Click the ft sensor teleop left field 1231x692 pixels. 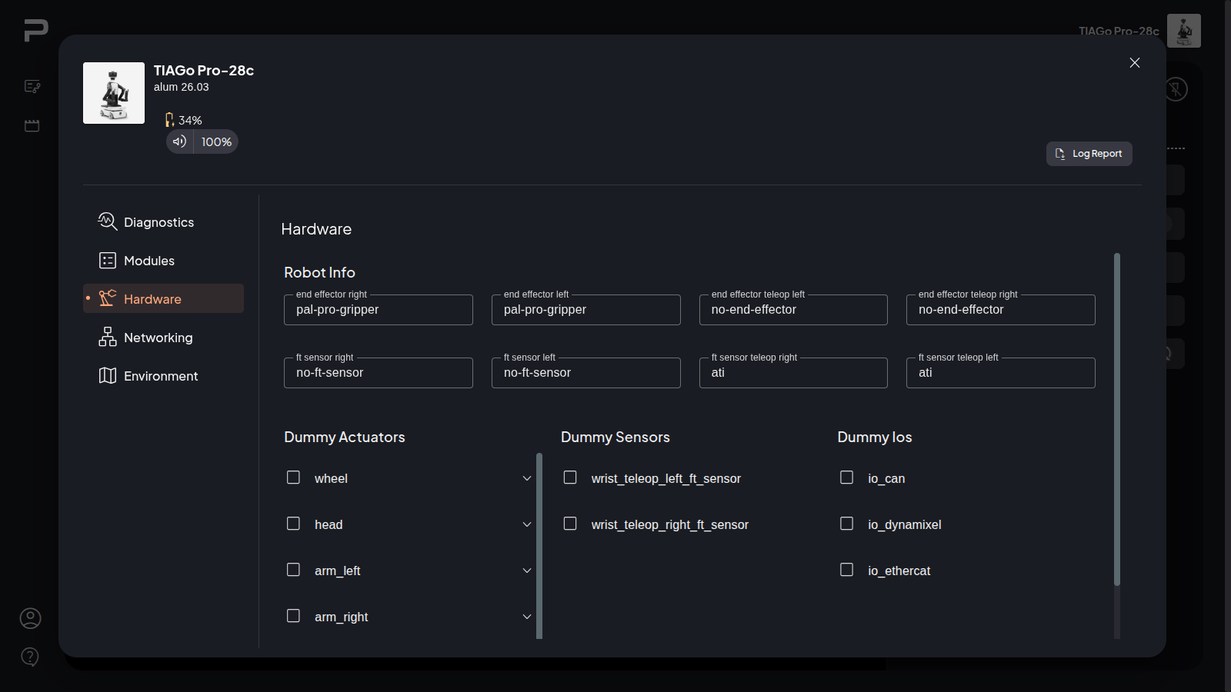[1001, 372]
